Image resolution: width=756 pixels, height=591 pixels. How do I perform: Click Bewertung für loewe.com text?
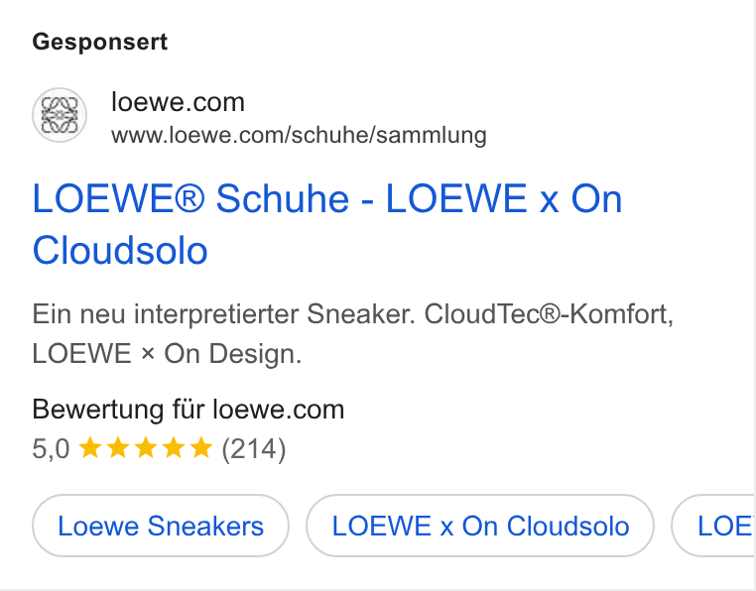pyautogui.click(x=189, y=410)
